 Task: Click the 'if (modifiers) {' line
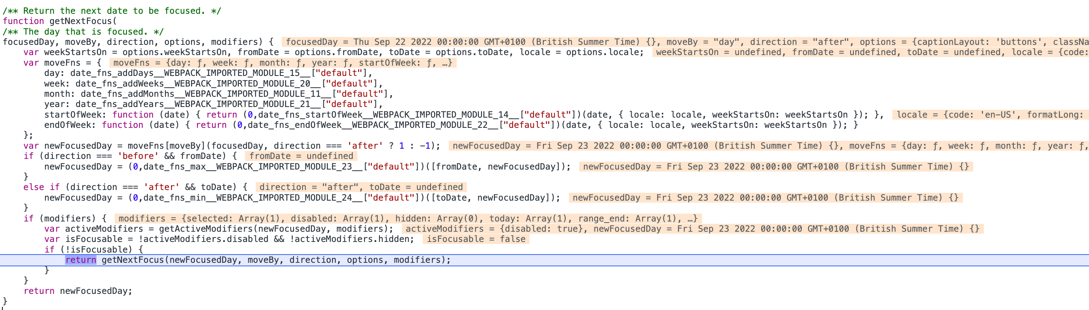(x=65, y=218)
